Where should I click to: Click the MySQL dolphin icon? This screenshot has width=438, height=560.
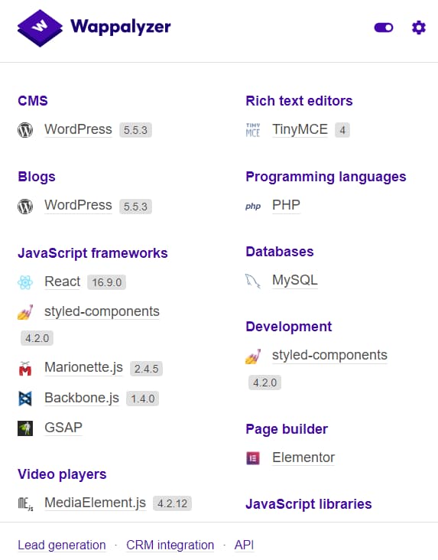(x=253, y=281)
